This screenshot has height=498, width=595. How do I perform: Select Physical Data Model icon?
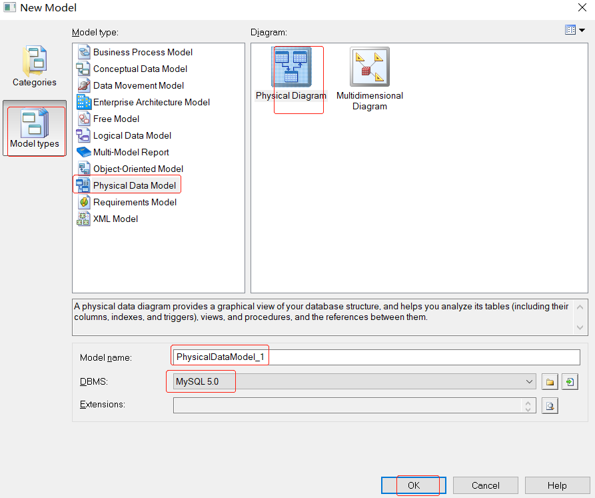click(83, 185)
